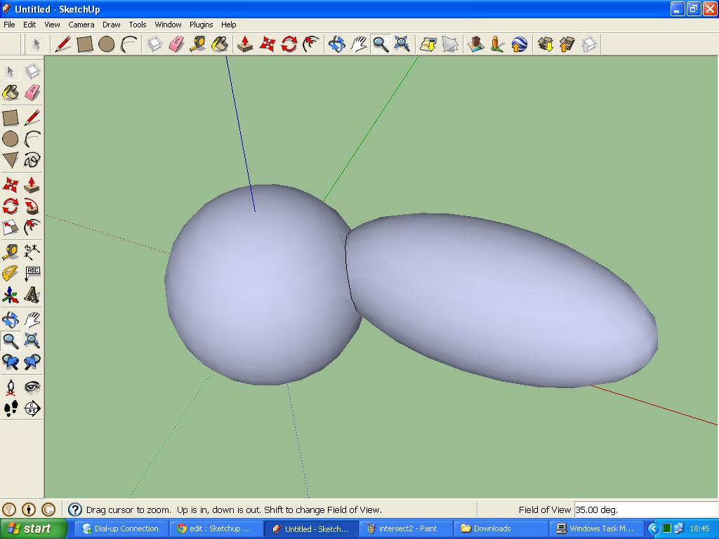
Task: Open the status bar help question icon
Action: pyautogui.click(x=74, y=510)
